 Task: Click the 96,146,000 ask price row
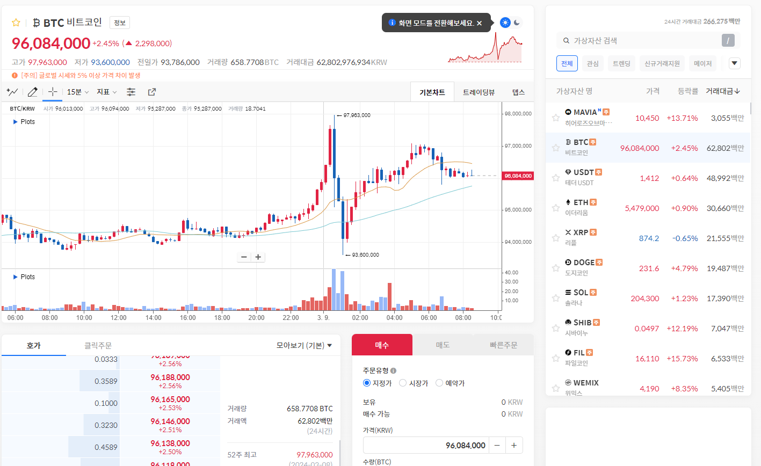111,425
